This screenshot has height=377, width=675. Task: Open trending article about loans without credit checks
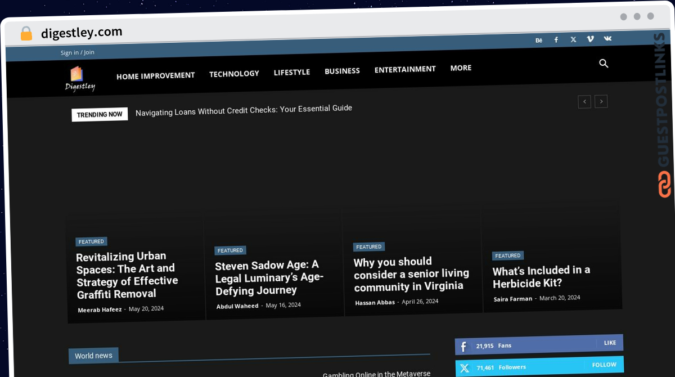click(x=244, y=110)
